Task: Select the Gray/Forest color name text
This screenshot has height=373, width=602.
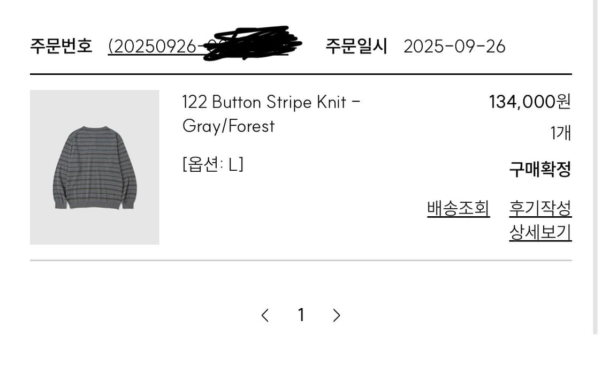Action: click(x=229, y=126)
